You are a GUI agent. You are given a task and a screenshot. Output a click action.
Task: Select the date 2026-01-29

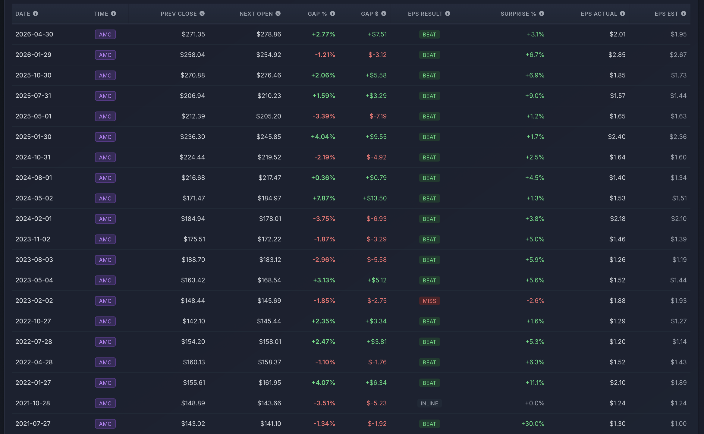click(x=33, y=55)
